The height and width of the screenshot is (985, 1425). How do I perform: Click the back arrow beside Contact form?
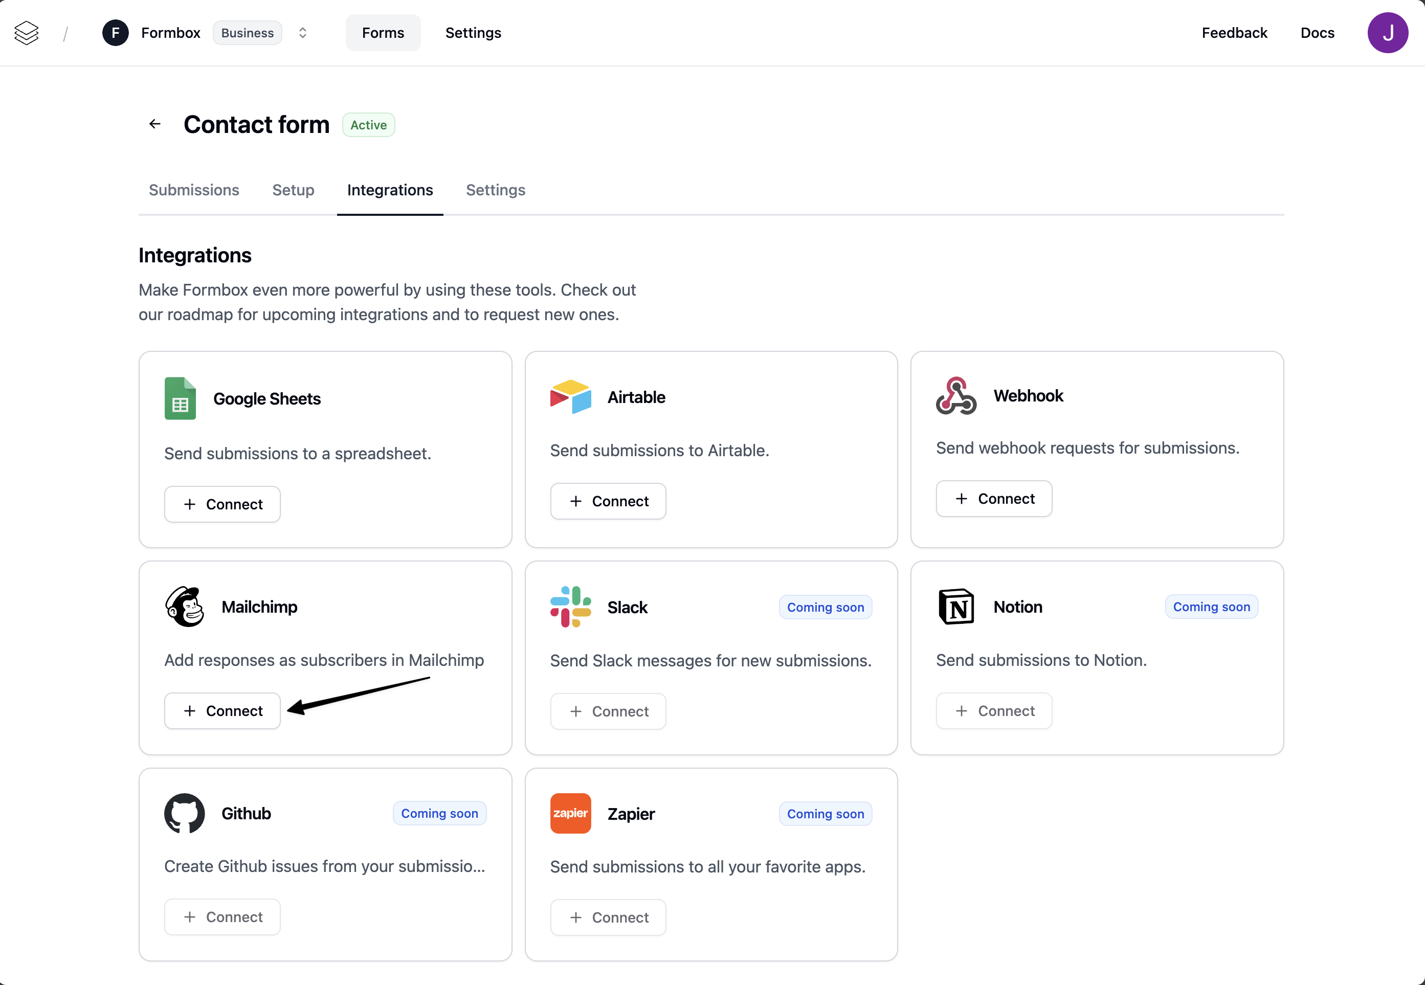coord(155,124)
